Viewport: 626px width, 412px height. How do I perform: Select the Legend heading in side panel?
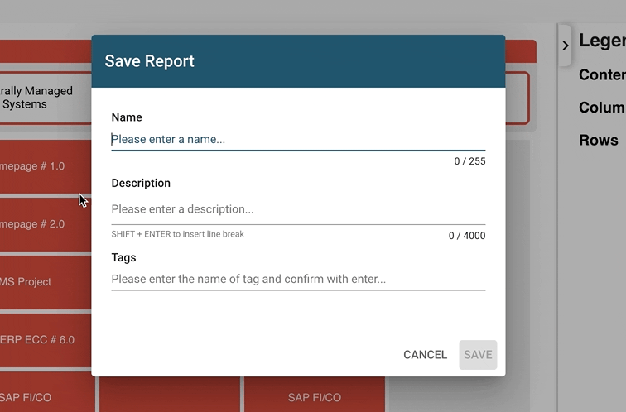(x=602, y=41)
